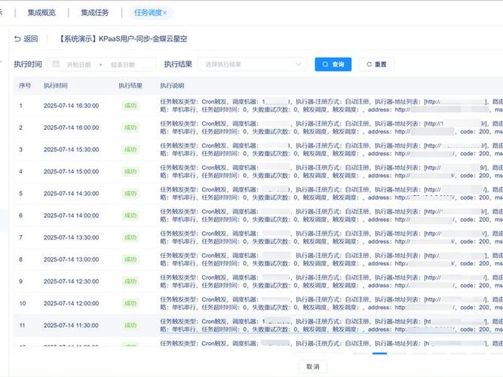Select the row timestamp 2025-07-14 12:00:00
Viewport: 503px width, 377px height.
tap(71, 303)
